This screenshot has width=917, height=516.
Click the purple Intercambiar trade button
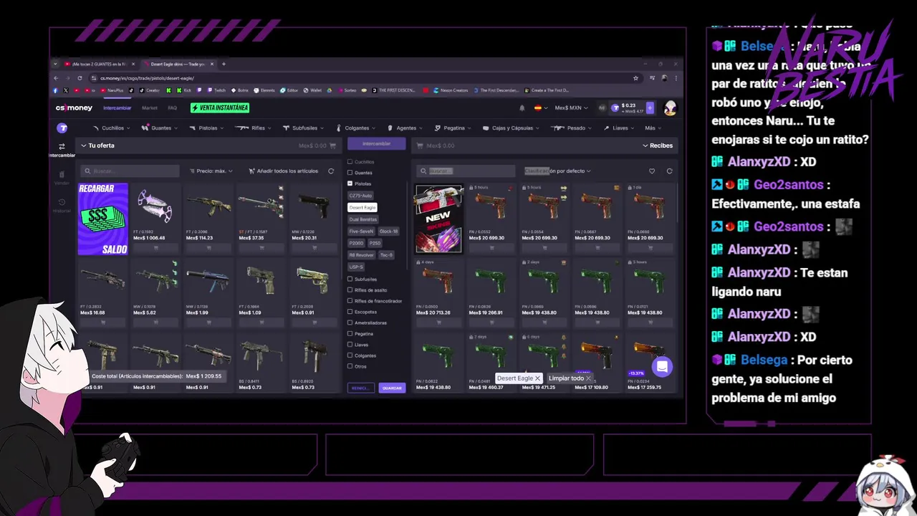pos(376,144)
